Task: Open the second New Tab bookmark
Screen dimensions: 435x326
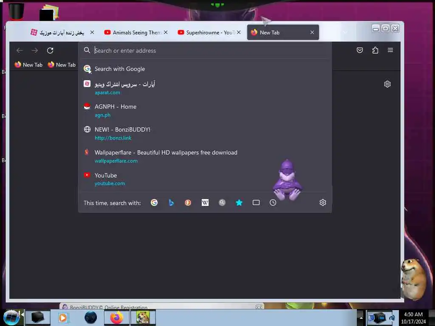Action: pyautogui.click(x=62, y=65)
